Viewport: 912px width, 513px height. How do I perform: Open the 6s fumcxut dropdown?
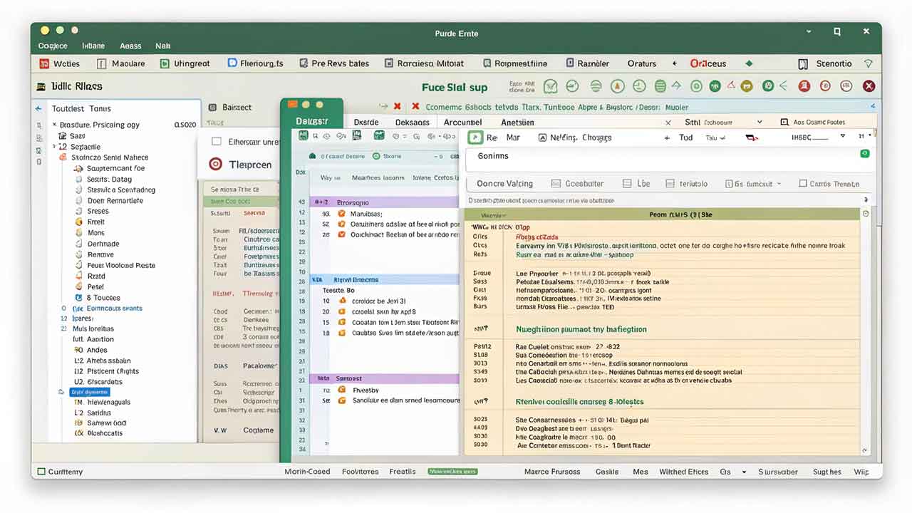754,183
